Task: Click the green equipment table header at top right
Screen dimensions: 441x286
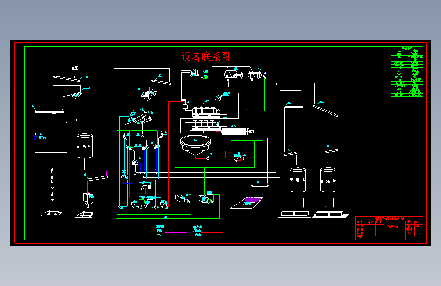Action: pos(407,48)
